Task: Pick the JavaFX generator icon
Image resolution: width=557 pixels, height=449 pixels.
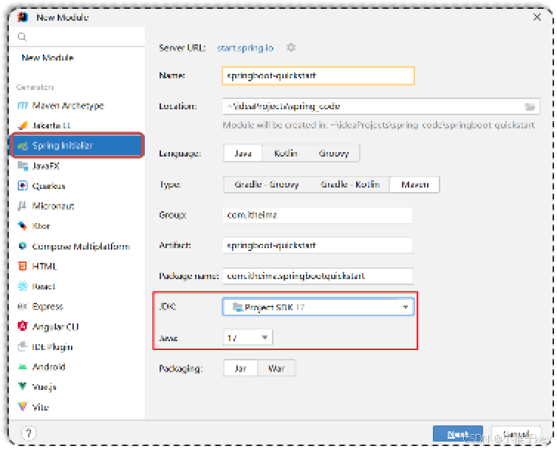Action: click(22, 165)
